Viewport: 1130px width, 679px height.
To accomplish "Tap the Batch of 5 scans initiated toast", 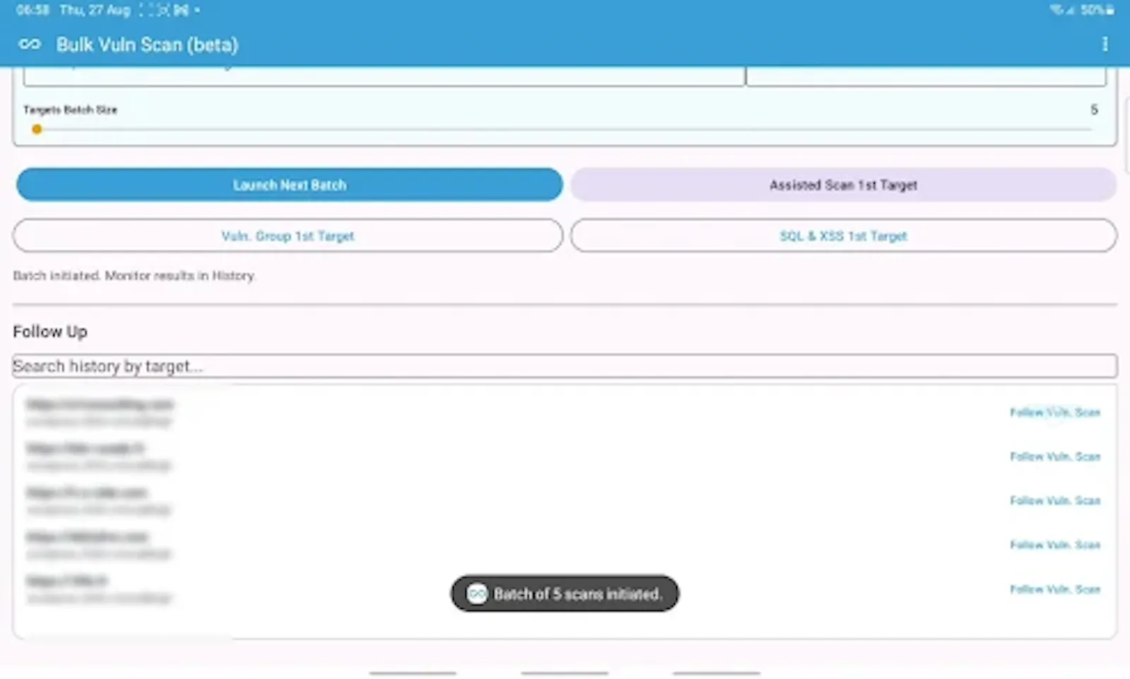I will pos(565,594).
